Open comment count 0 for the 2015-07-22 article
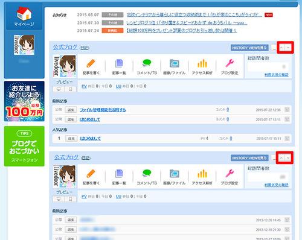302x240 pixels. [228, 110]
